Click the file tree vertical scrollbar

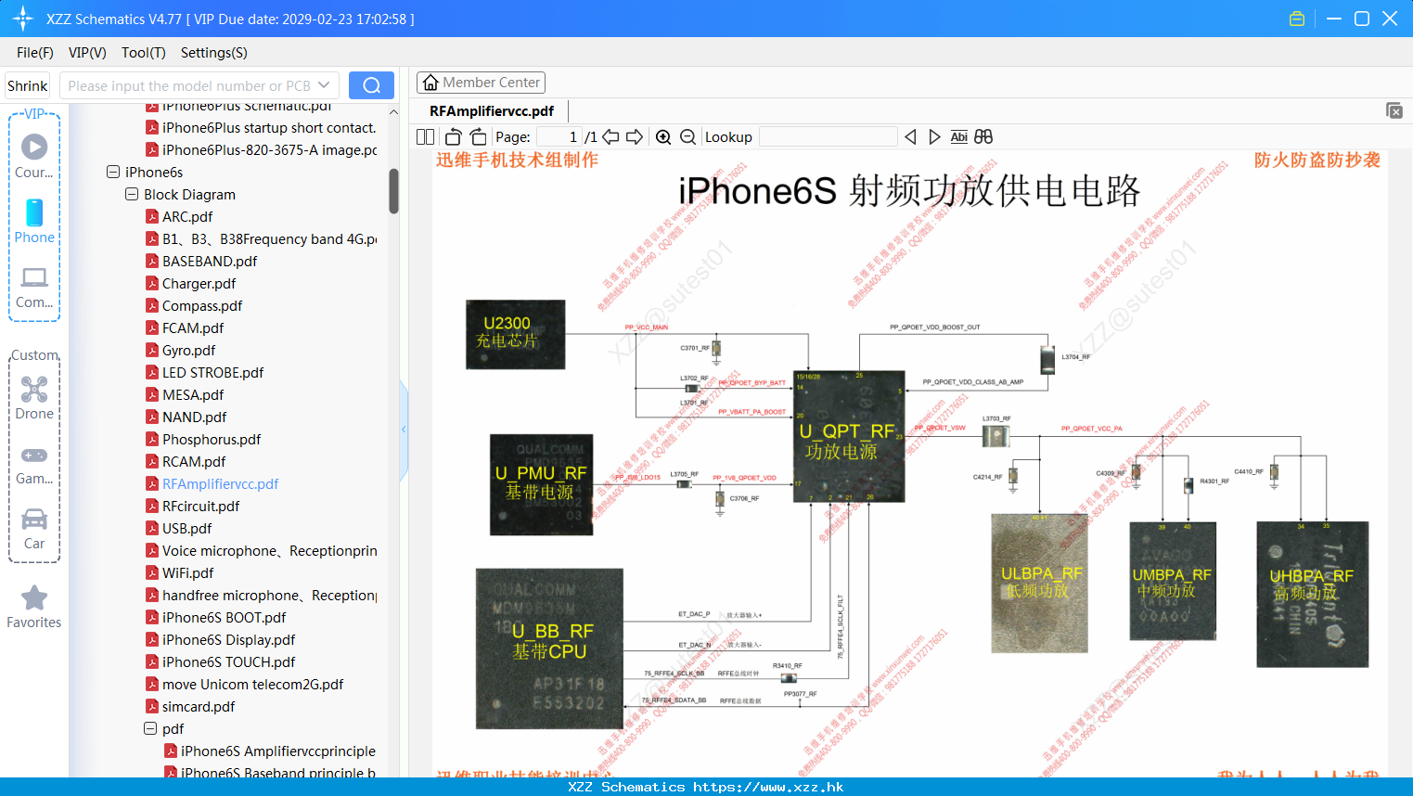pos(393,191)
